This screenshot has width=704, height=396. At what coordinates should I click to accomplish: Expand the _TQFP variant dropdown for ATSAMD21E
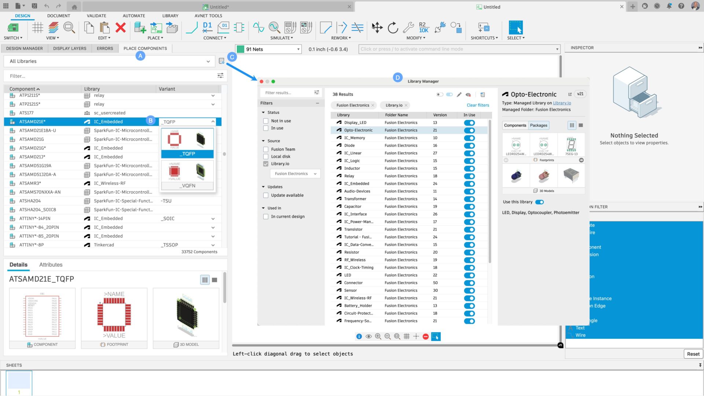click(x=213, y=121)
